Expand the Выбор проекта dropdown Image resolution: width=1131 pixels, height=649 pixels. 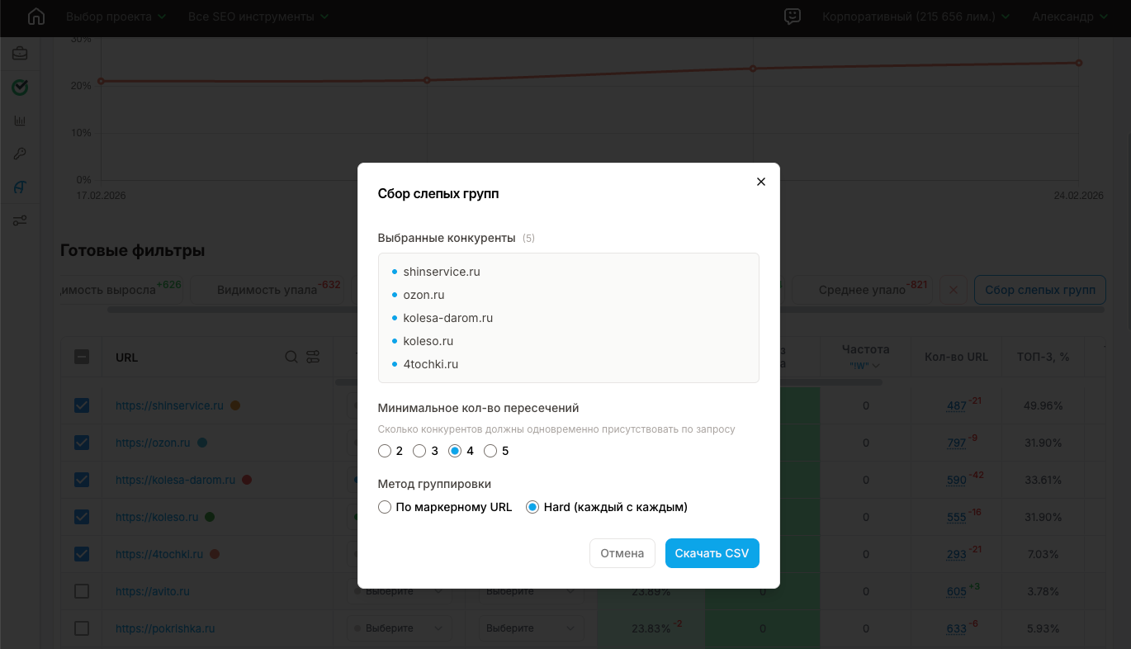tap(116, 17)
